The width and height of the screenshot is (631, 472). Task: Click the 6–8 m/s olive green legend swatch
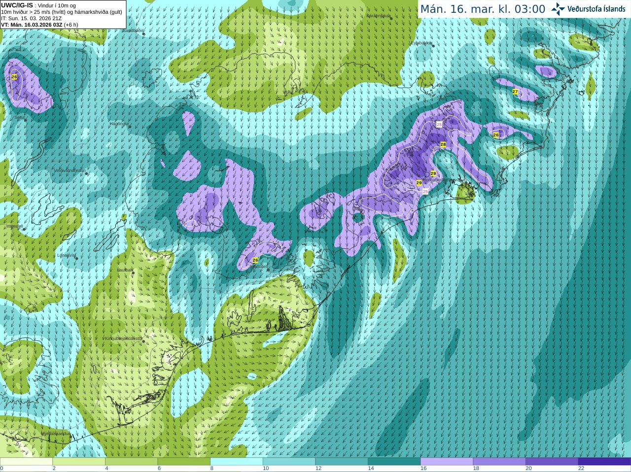(x=184, y=462)
